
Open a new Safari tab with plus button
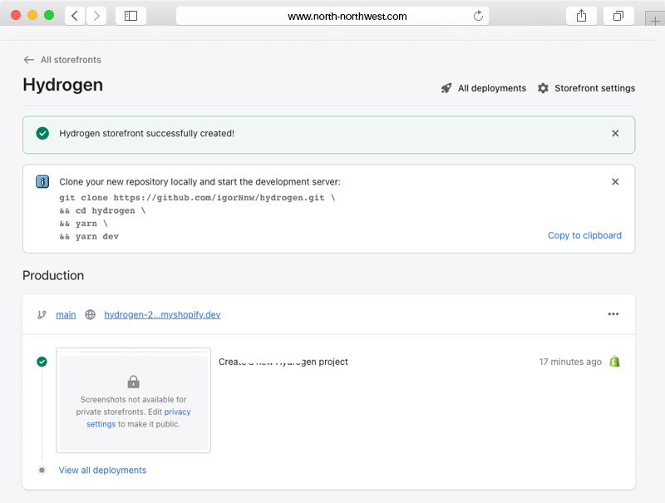[x=655, y=22]
